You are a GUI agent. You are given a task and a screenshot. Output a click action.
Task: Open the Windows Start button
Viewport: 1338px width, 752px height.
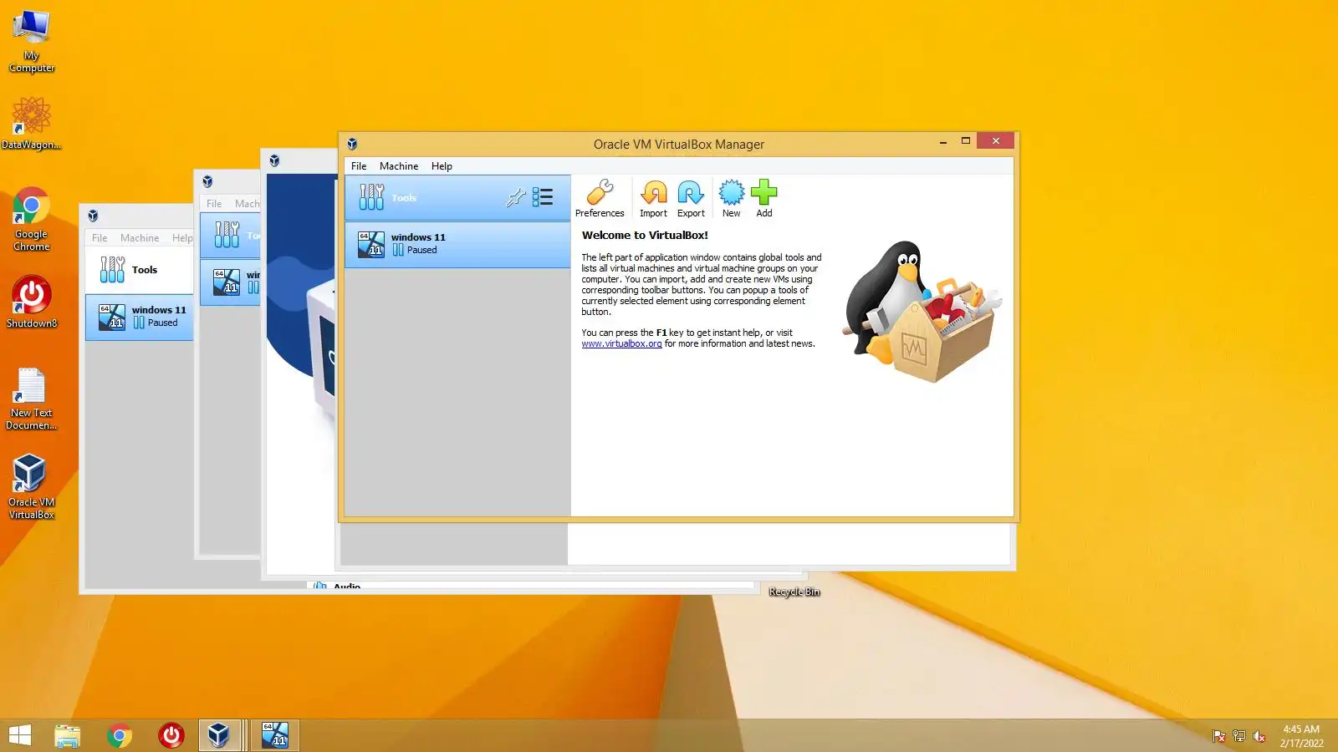click(x=20, y=735)
